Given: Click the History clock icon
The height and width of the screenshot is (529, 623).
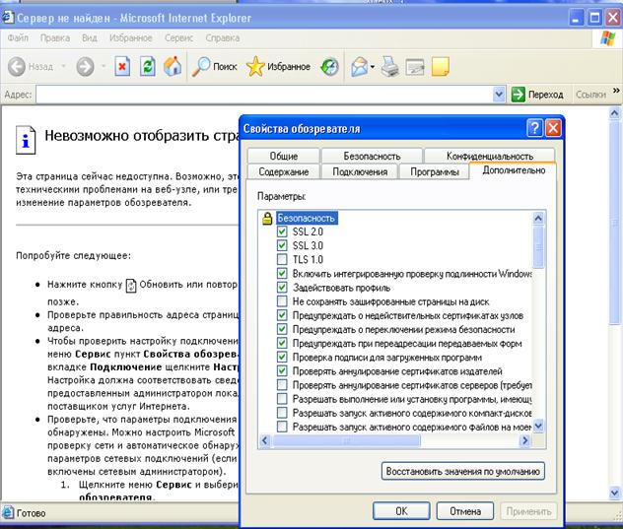Looking at the screenshot, I should click(x=330, y=66).
